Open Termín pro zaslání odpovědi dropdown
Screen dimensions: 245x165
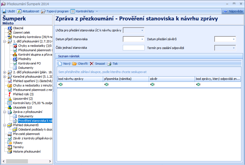point(234,48)
